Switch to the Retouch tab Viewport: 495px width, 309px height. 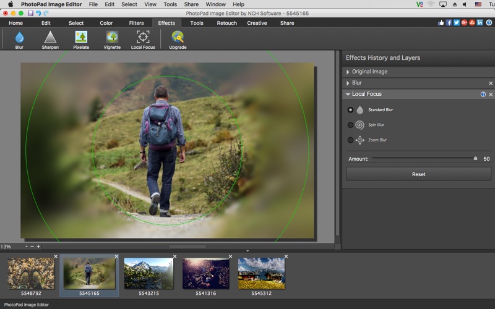[x=226, y=23]
